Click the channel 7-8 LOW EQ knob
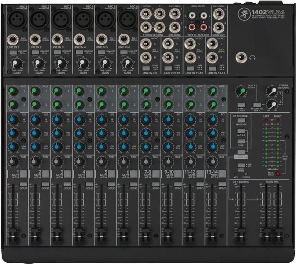Viewport: 296px width, 264px height. pyautogui.click(x=146, y=146)
